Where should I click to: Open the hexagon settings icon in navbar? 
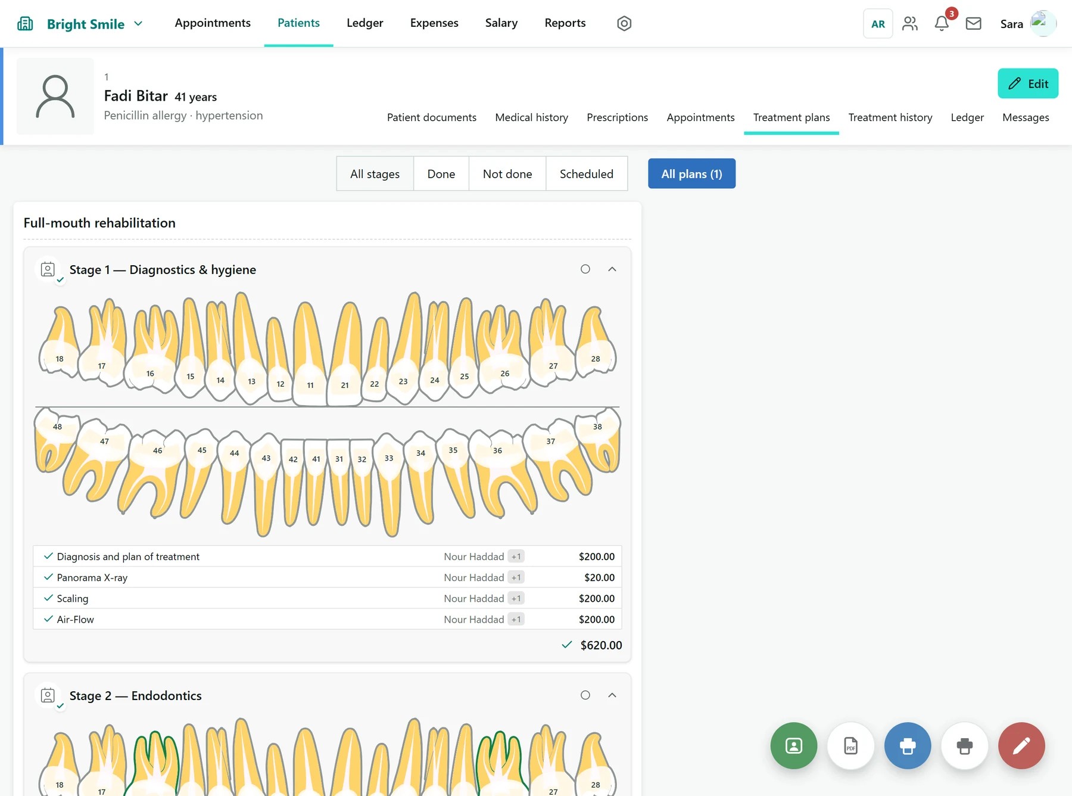coord(624,23)
